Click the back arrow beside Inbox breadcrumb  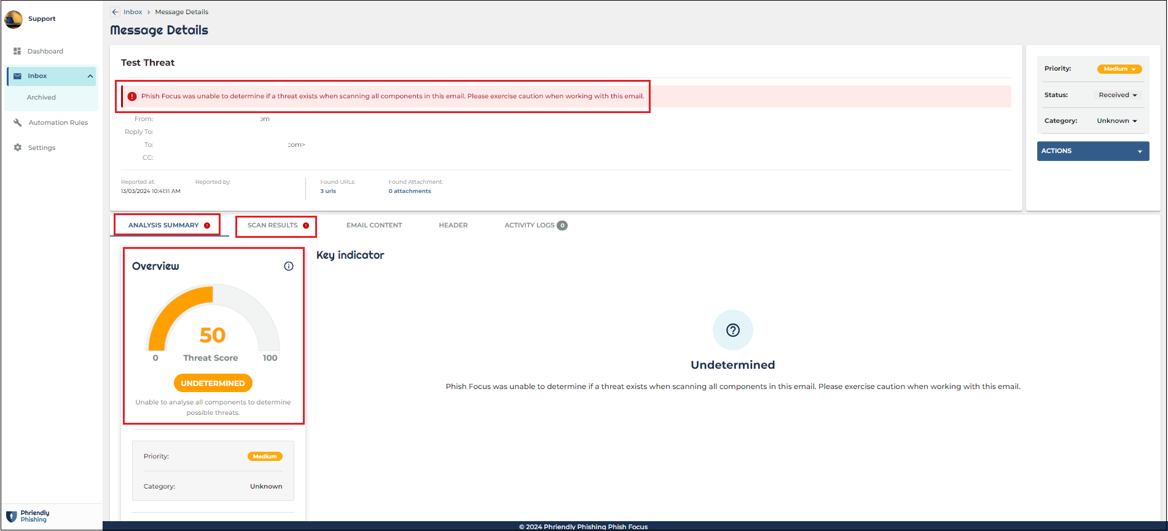click(115, 12)
